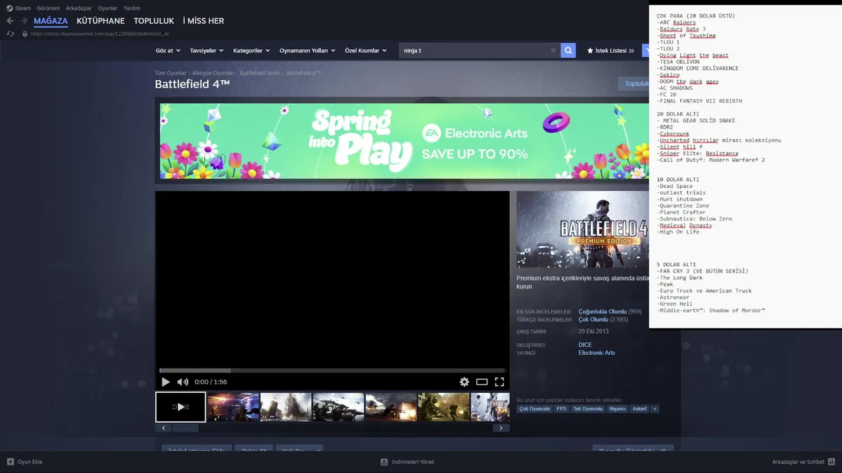The image size is (842, 473).
Task: Click right arrow under thumbnail strip
Action: click(501, 428)
